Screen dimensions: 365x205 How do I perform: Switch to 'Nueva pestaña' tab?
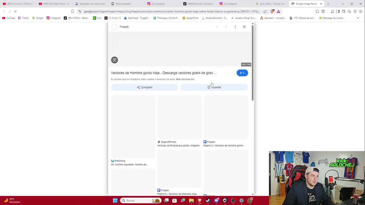[126, 4]
